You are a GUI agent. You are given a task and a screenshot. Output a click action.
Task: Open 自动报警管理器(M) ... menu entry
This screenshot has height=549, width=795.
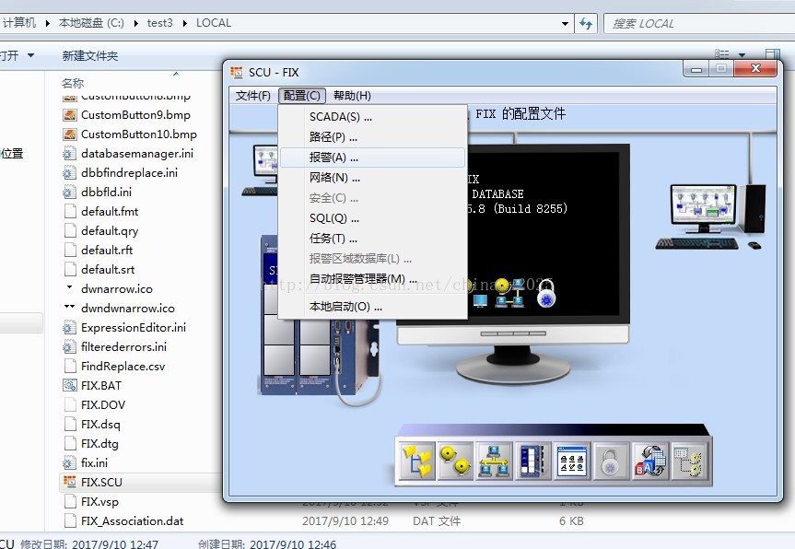coord(373,279)
